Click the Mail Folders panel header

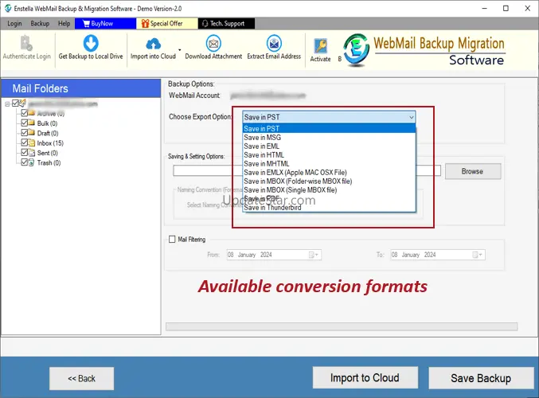point(81,88)
